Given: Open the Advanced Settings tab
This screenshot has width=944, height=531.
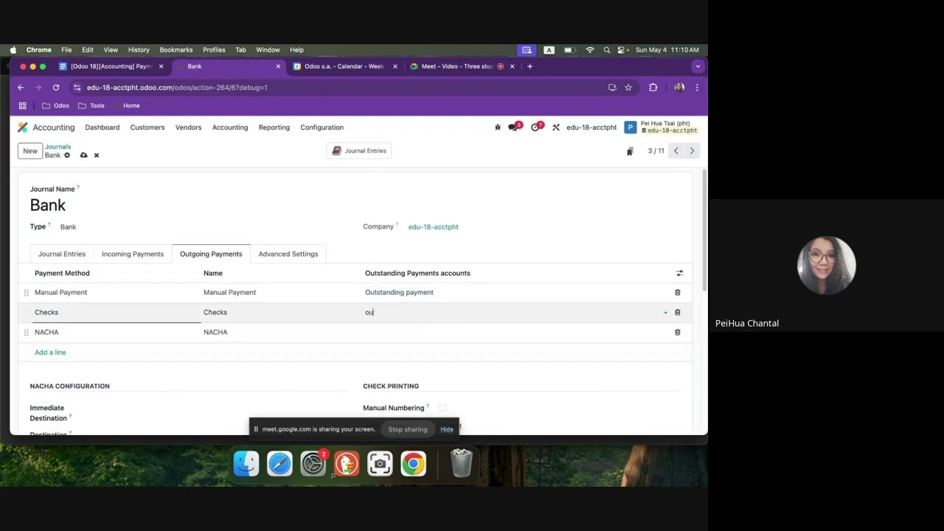Looking at the screenshot, I should pos(288,254).
